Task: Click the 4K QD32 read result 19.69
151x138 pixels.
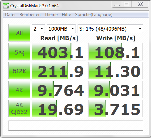Action: (x=59, y=109)
